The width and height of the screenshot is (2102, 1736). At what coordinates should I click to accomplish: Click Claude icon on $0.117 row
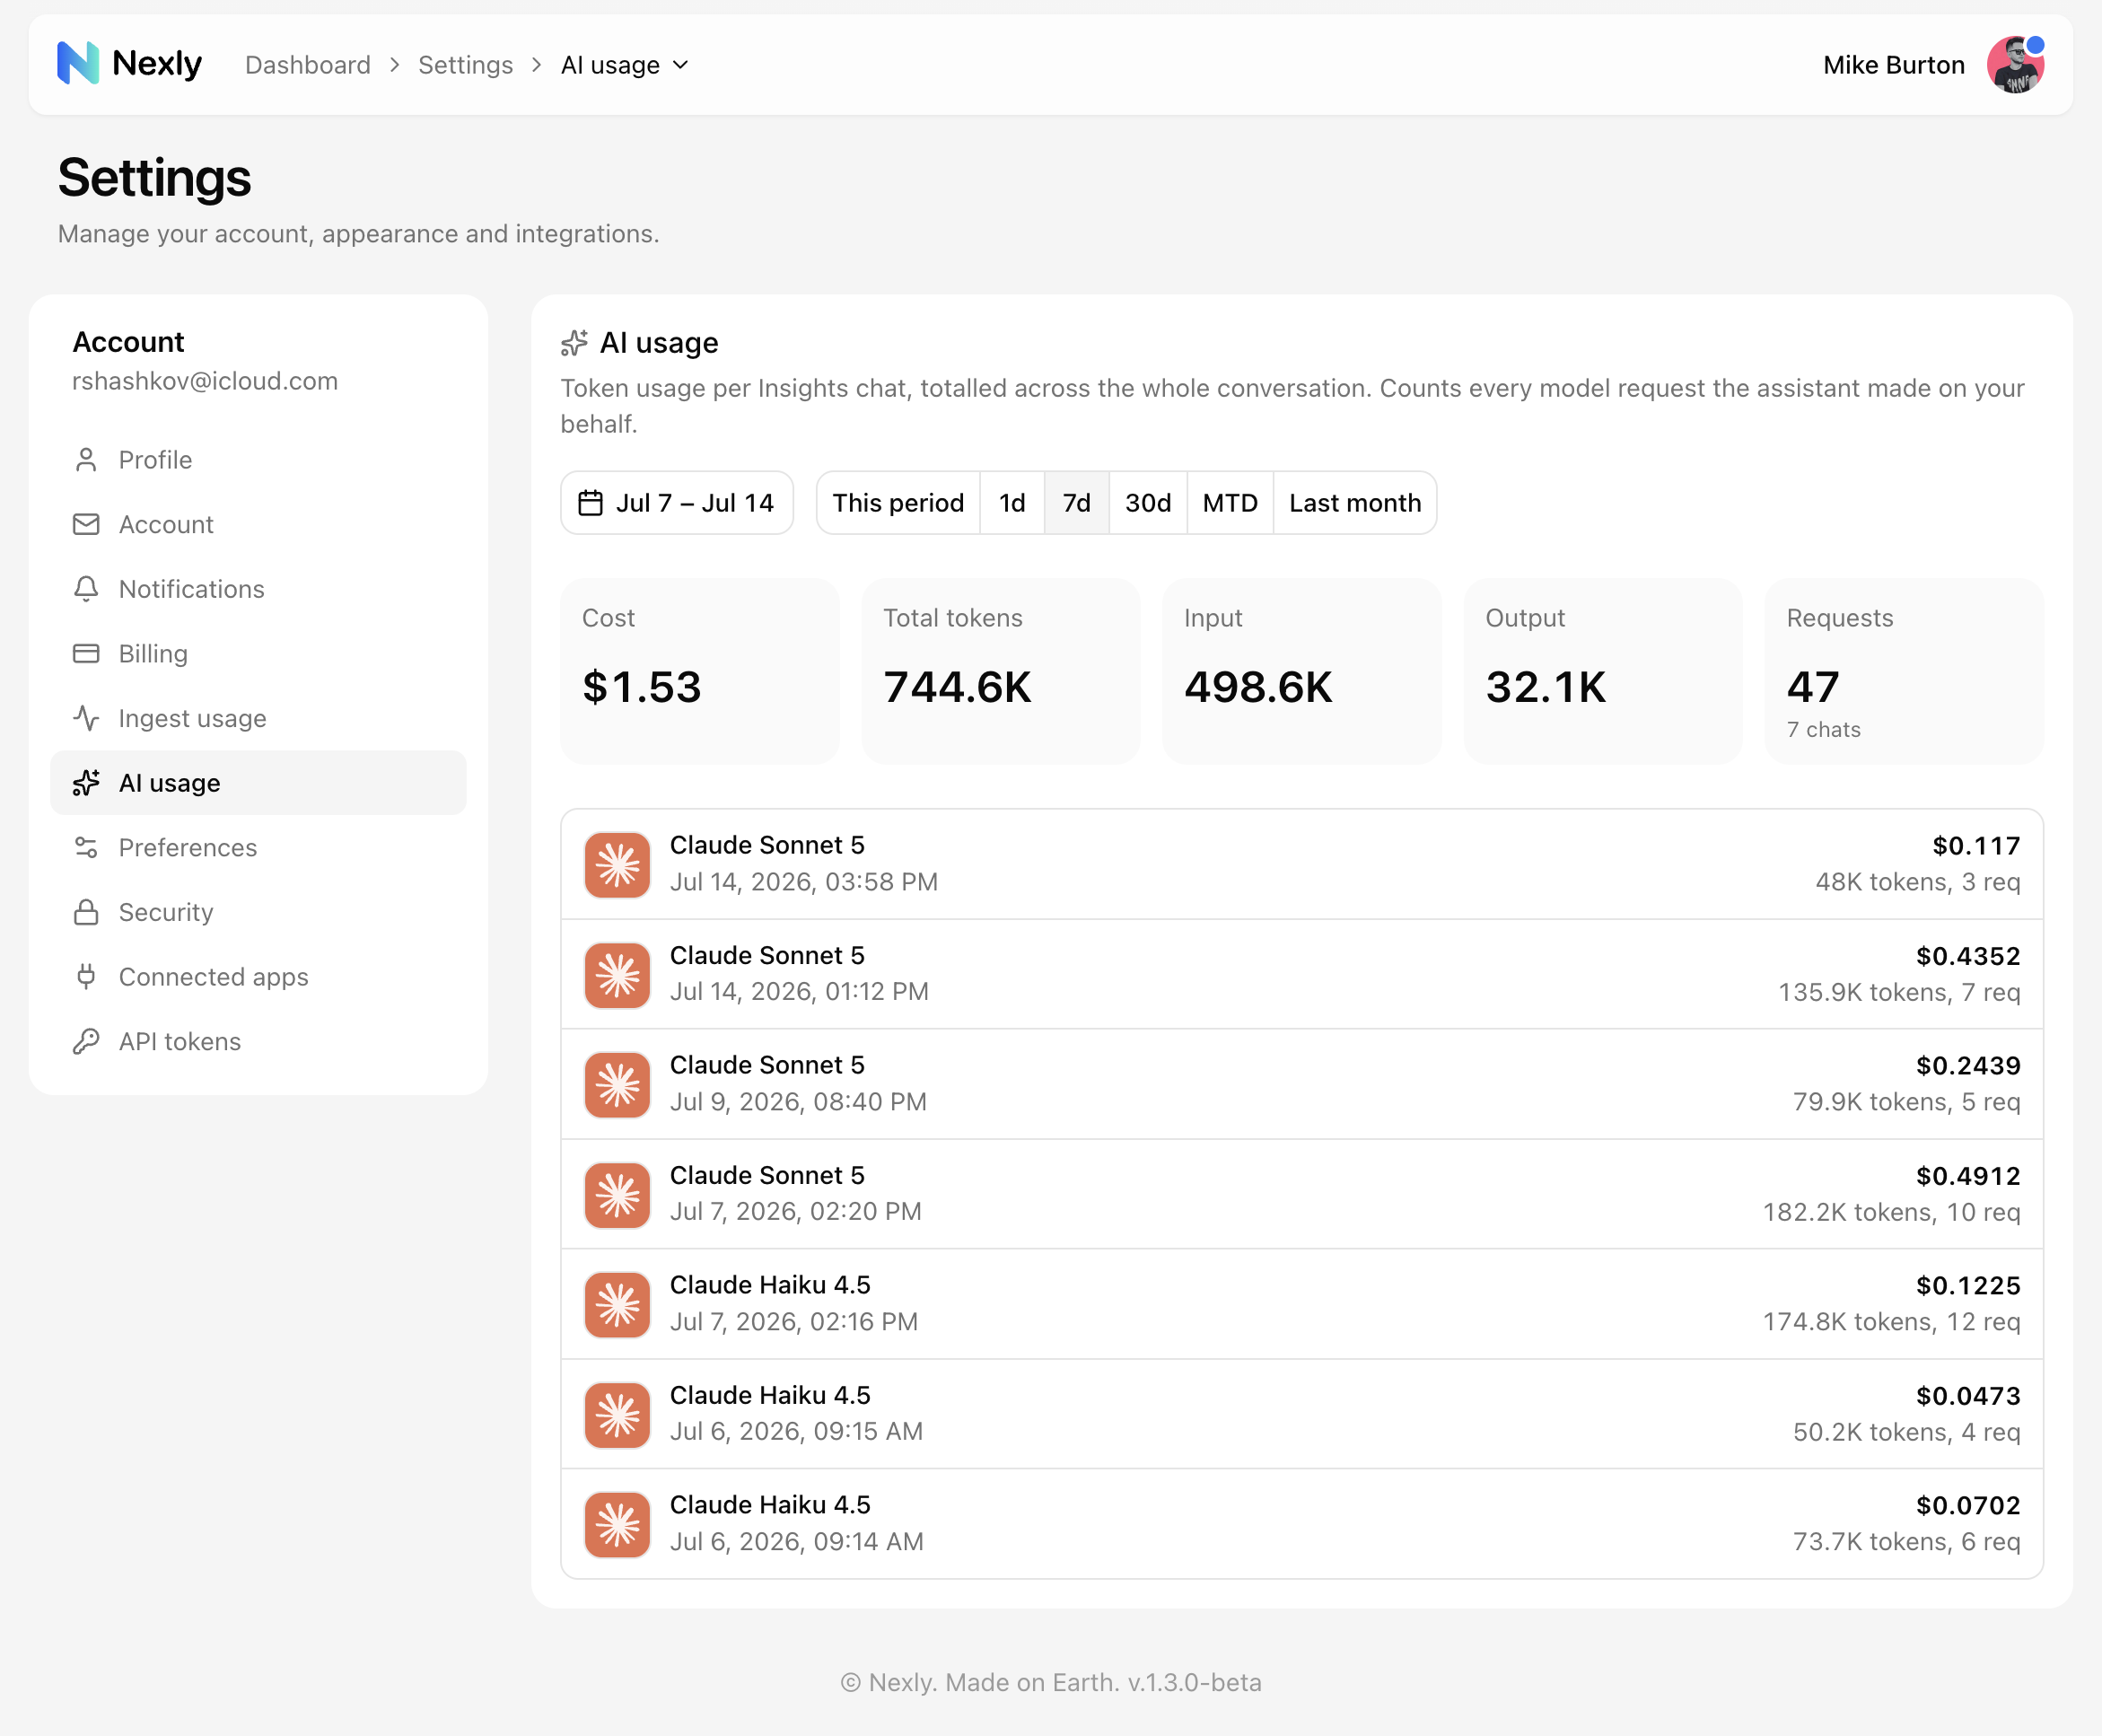click(x=617, y=865)
